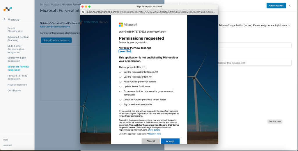Open Help in the sidebar
Image resolution: width=298 pixels, height=151 pixels.
[6, 140]
